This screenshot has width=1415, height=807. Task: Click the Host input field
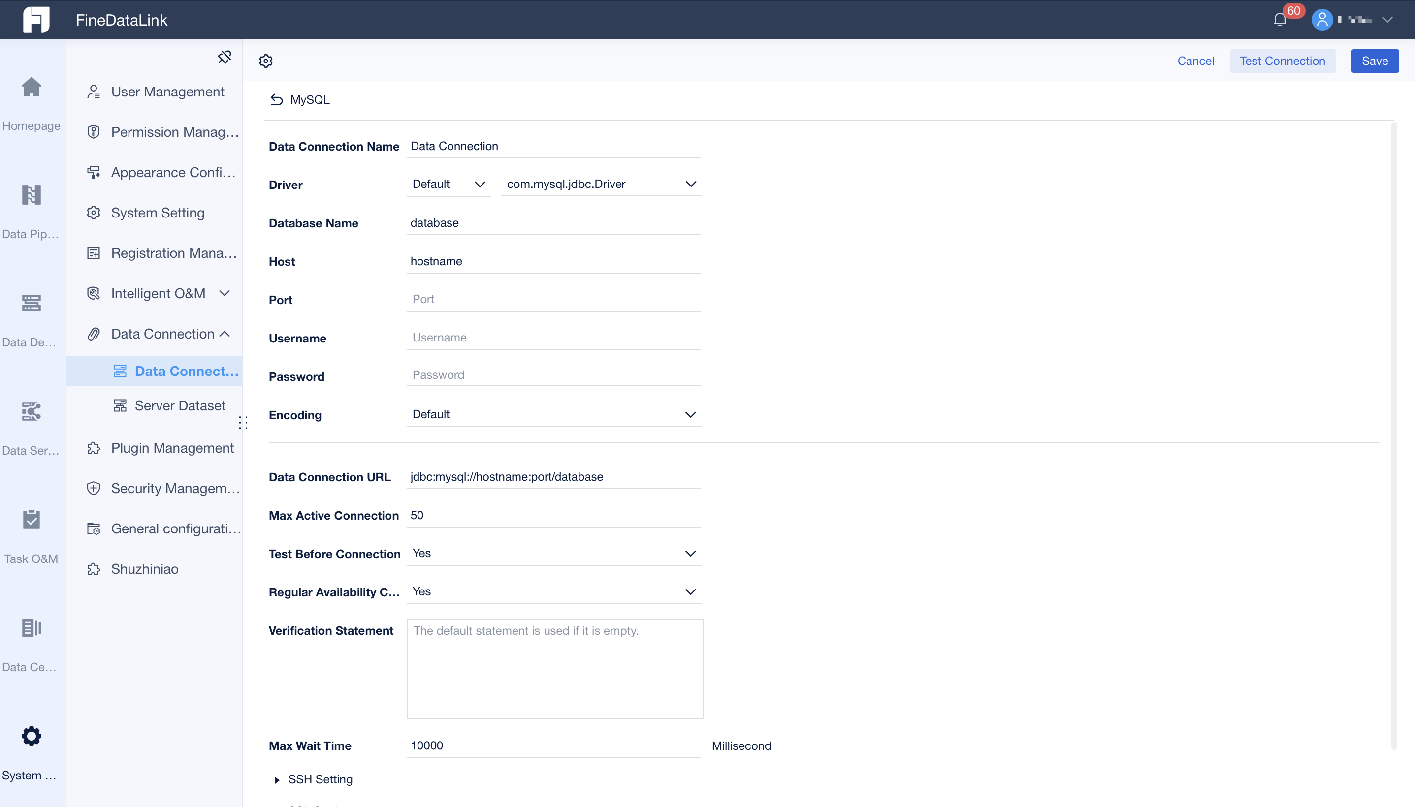click(x=553, y=261)
